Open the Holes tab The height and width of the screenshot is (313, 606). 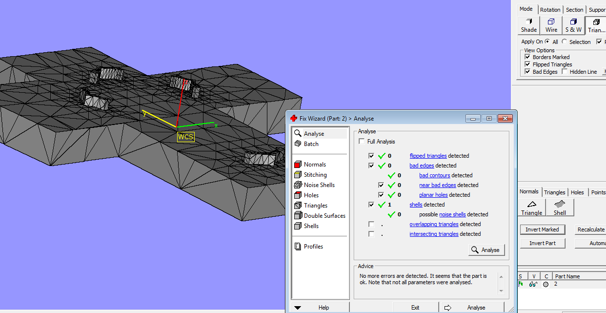tap(577, 192)
